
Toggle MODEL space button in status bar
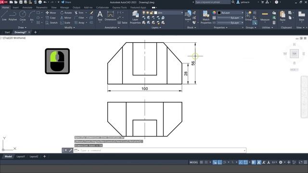(x=193, y=162)
